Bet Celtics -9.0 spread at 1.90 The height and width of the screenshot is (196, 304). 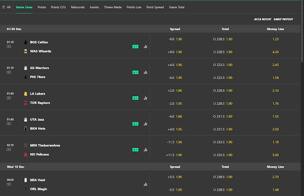point(175,39)
